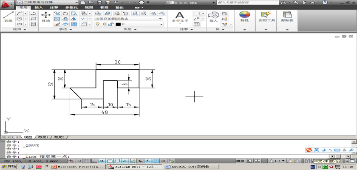Expand the 修改 panel dropdown
The image size is (357, 170).
[x=66, y=29]
